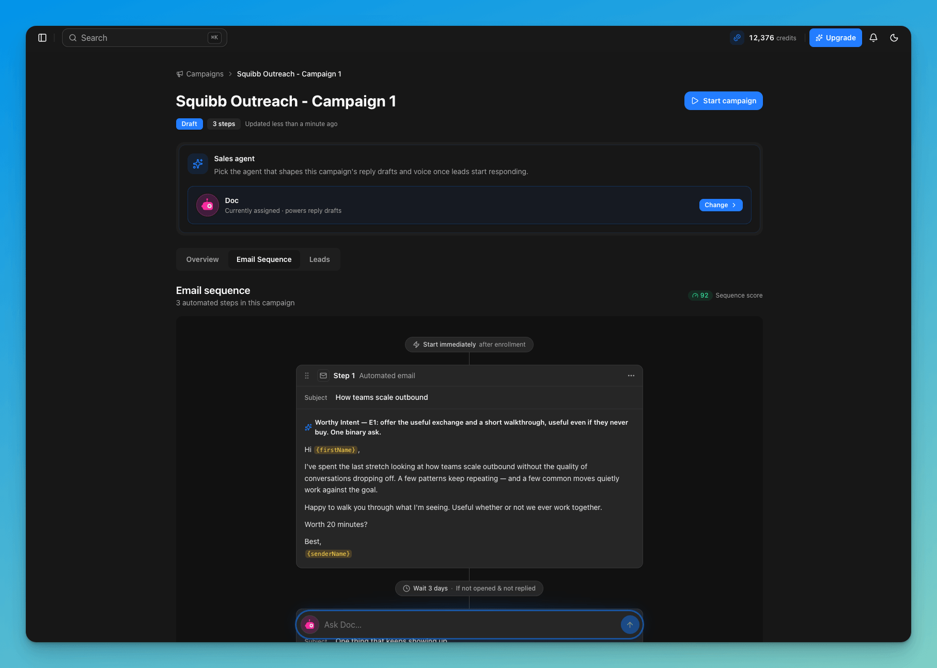Click the Ask Doc send arrow
937x668 pixels.
[630, 625]
